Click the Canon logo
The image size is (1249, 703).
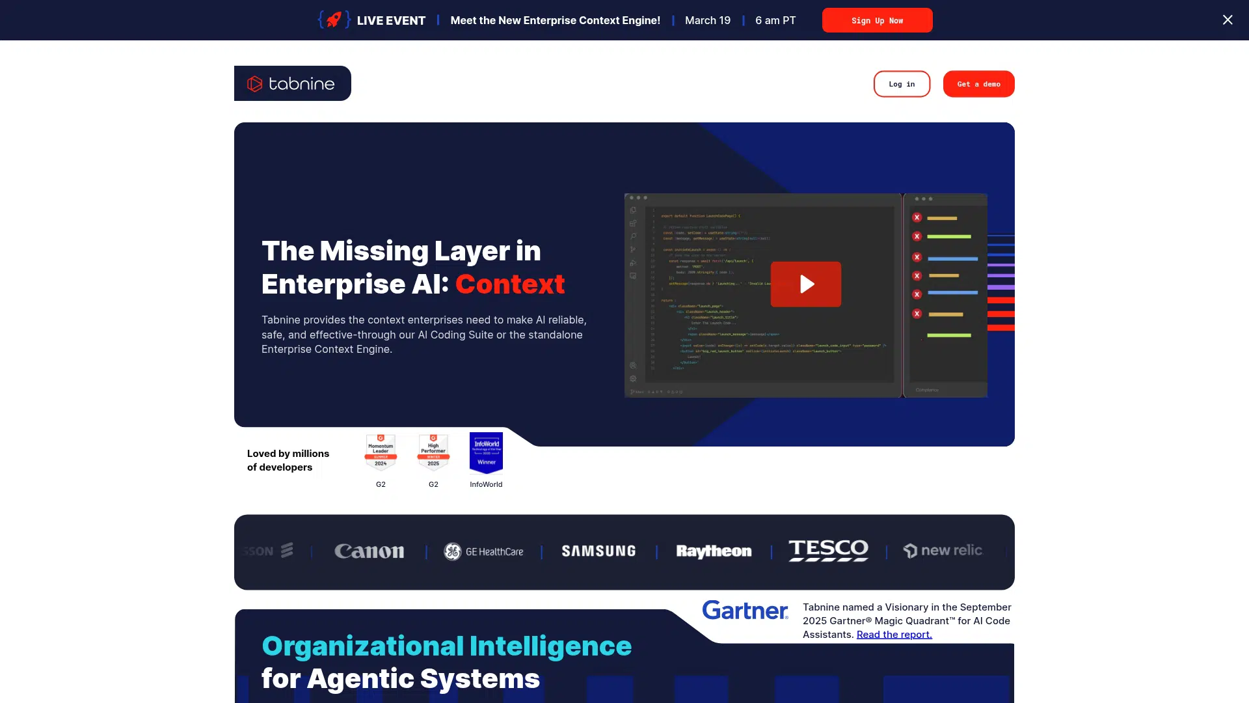369,551
